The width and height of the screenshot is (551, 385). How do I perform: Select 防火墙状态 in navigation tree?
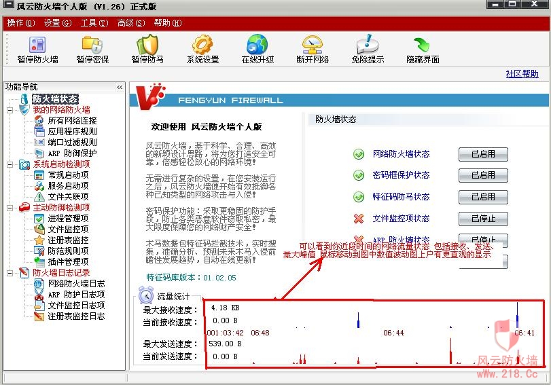point(55,99)
